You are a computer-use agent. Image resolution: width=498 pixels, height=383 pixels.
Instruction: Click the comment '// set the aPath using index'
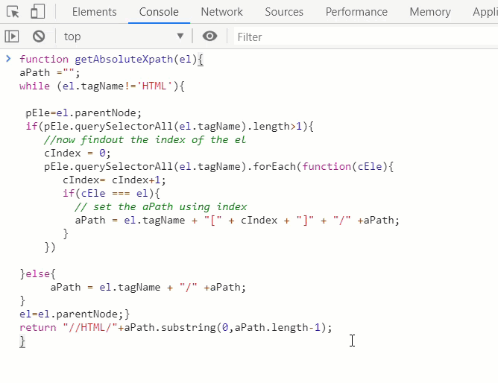pyautogui.click(x=161, y=207)
